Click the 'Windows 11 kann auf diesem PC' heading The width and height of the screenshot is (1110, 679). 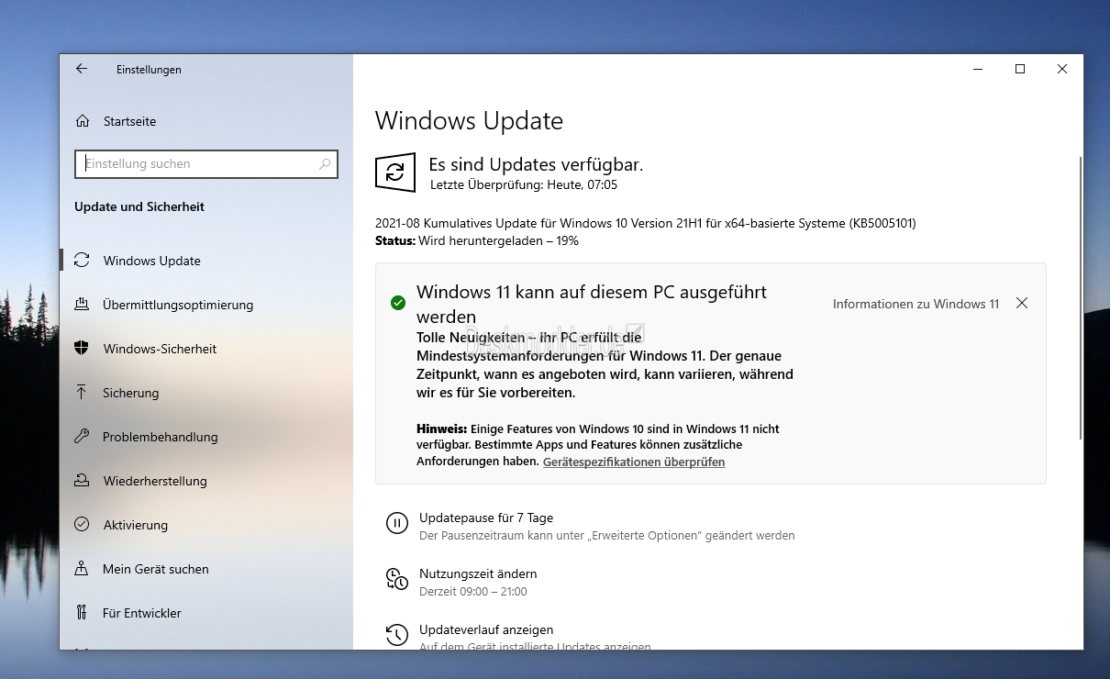(592, 304)
